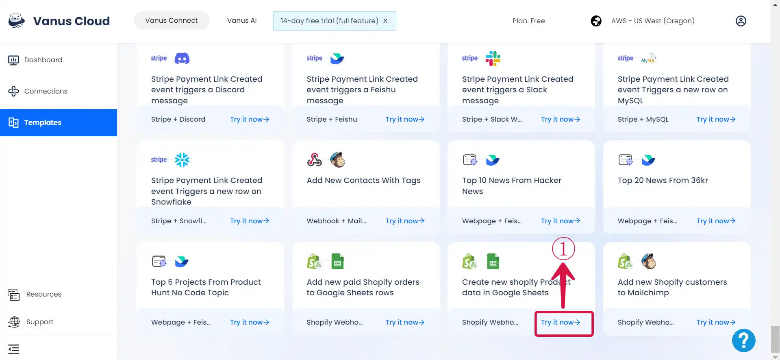Switch to the Vanus Connect tab

[x=172, y=20]
